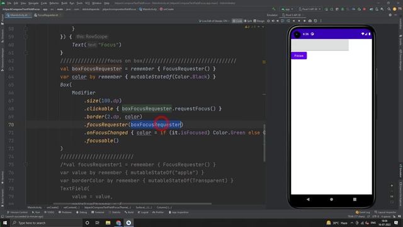Open the File menu
This screenshot has width=403, height=227.
coord(9,3)
